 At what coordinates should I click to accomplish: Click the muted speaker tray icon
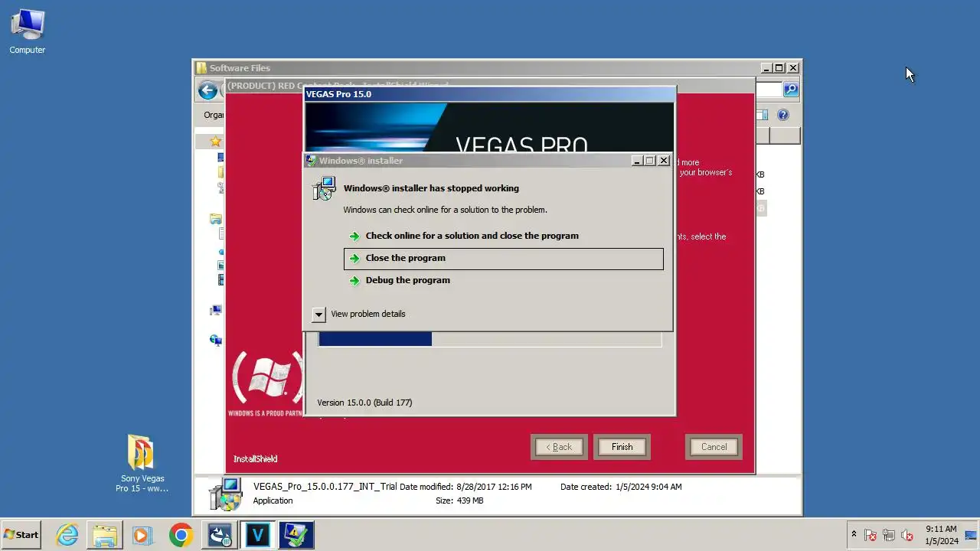pos(907,535)
